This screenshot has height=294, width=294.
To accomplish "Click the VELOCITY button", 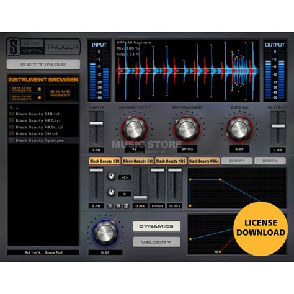I will pyautogui.click(x=156, y=242).
